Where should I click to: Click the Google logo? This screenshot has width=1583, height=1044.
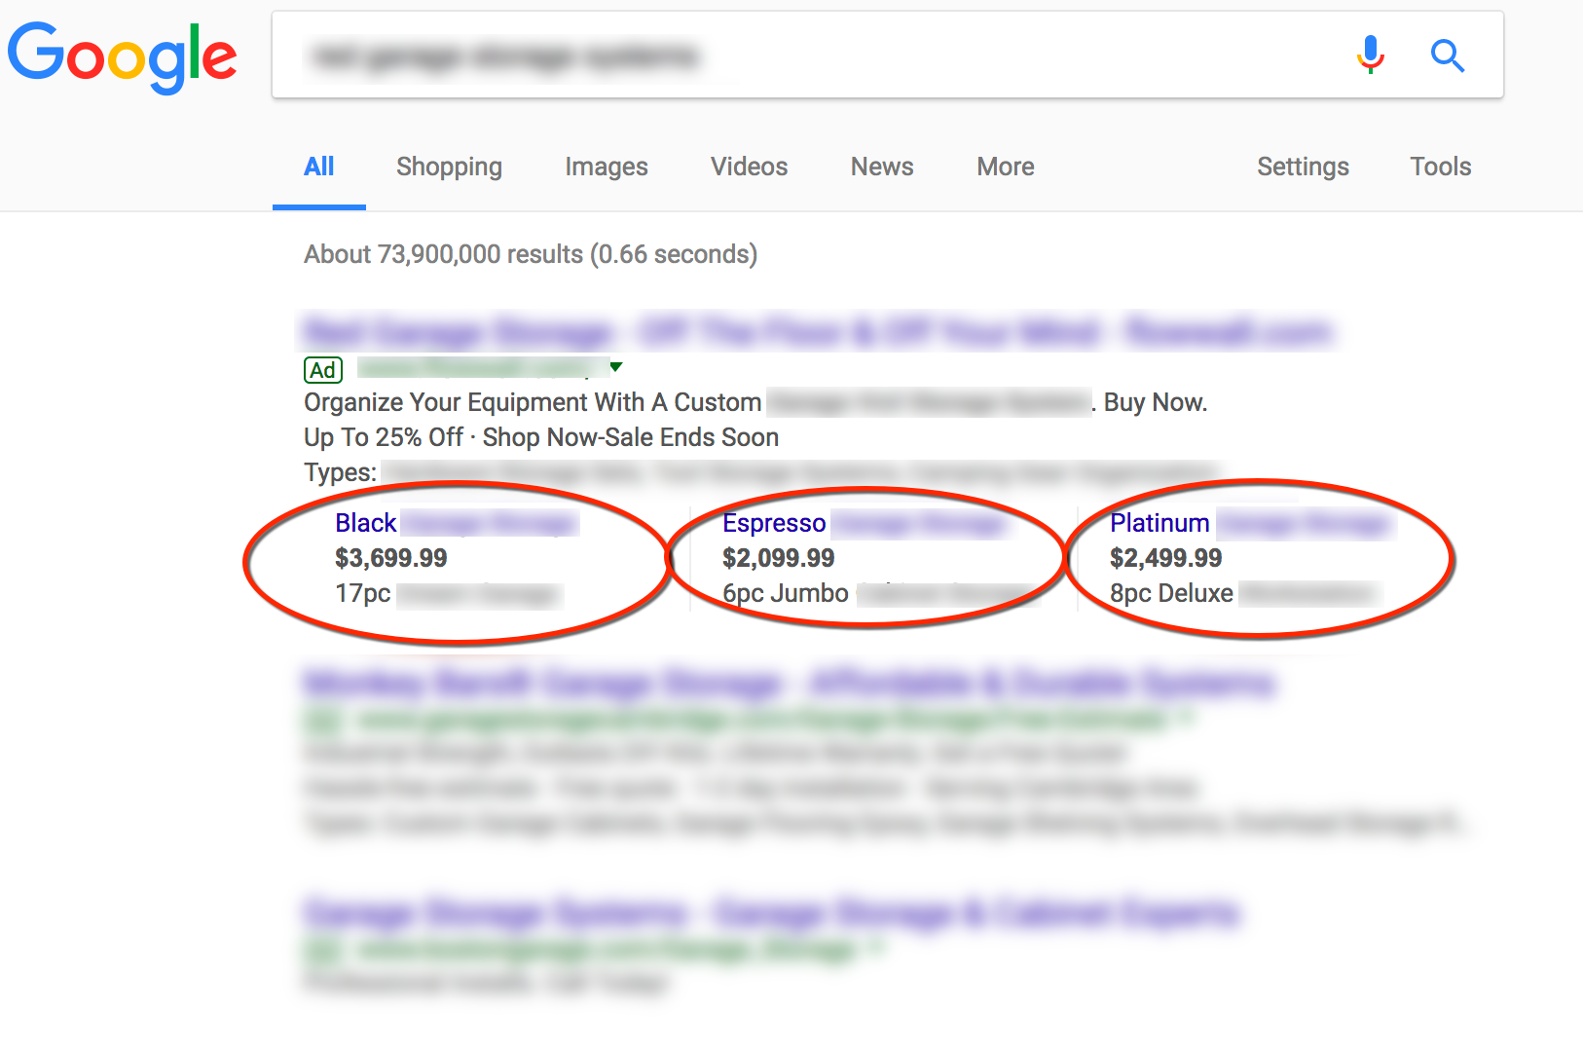(123, 56)
